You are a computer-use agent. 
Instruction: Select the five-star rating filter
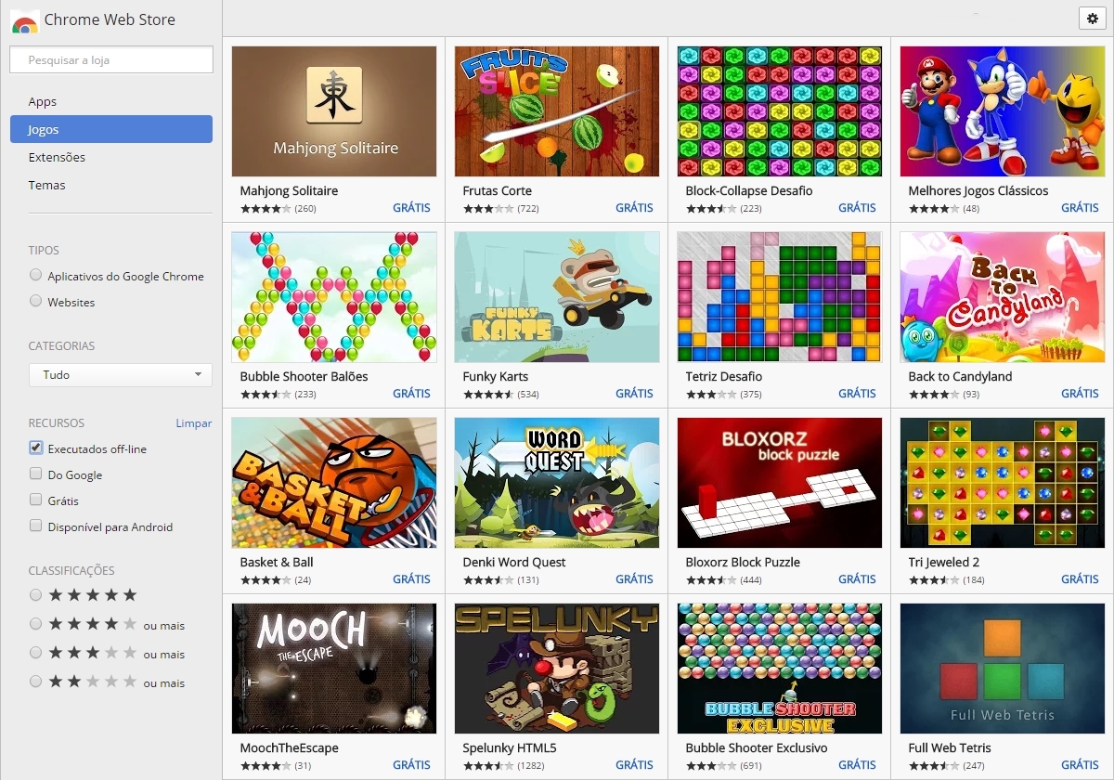click(36, 594)
